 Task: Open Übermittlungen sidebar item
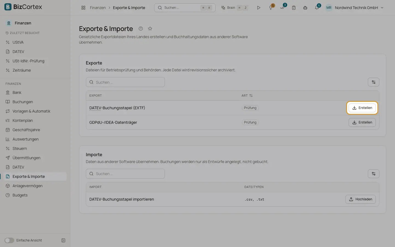35,158
